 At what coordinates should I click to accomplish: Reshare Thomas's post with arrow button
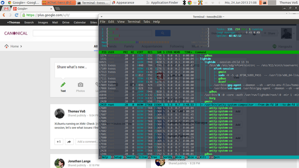click(x=69, y=142)
